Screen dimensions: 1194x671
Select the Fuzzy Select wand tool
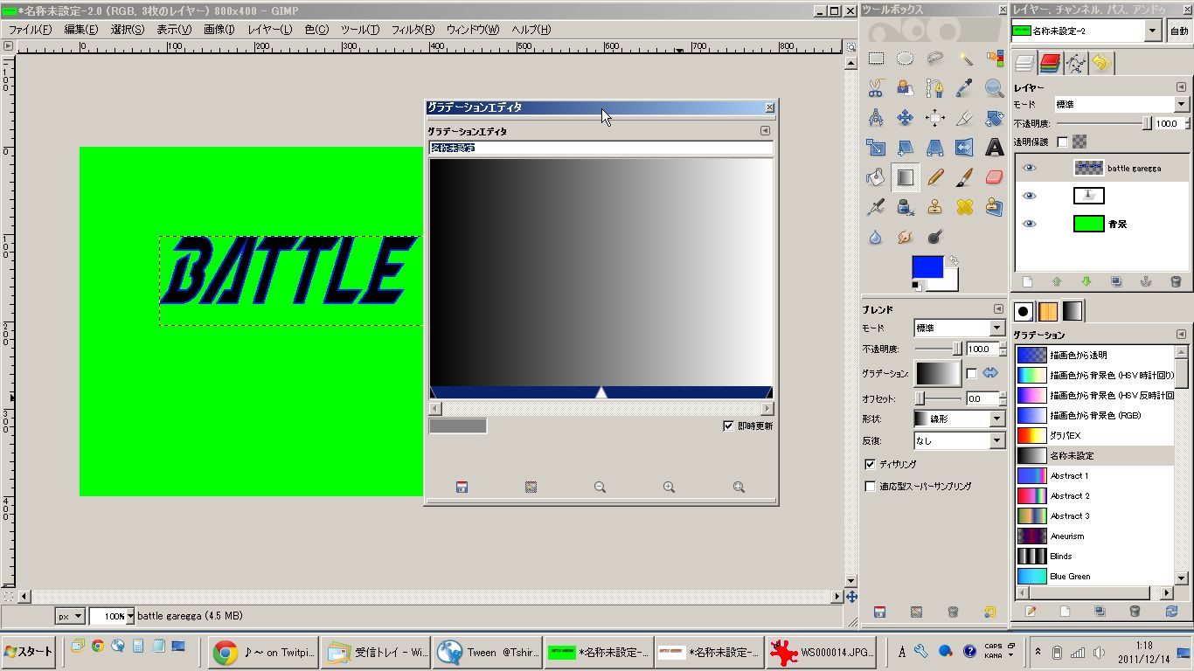coord(965,59)
